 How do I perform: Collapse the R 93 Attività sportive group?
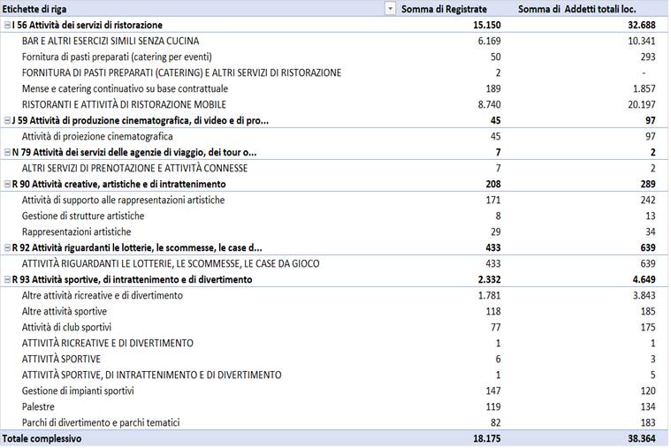coord(6,280)
